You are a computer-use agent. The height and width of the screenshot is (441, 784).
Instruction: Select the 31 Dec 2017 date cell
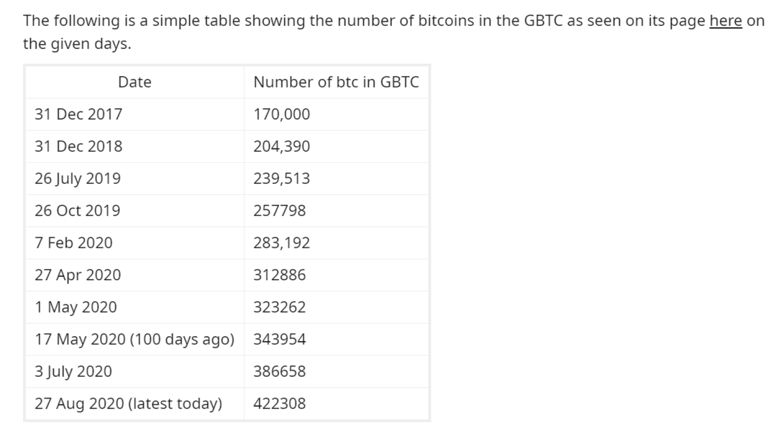coord(135,114)
